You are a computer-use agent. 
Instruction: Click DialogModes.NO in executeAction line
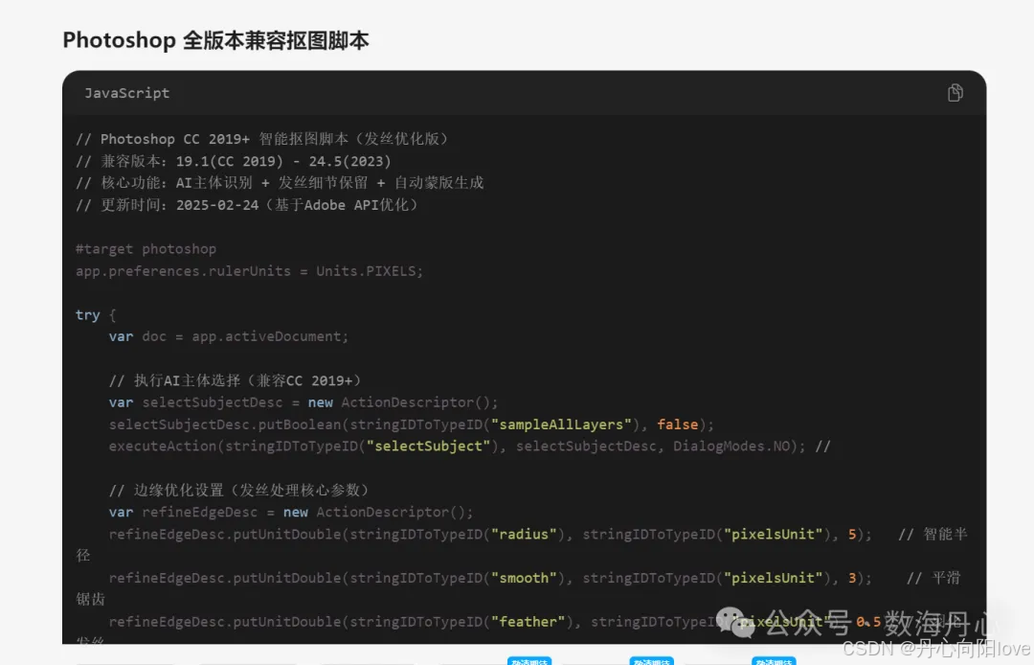(731, 447)
